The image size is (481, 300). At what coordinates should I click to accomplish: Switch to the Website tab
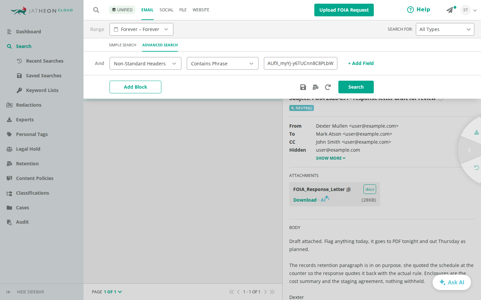point(201,10)
